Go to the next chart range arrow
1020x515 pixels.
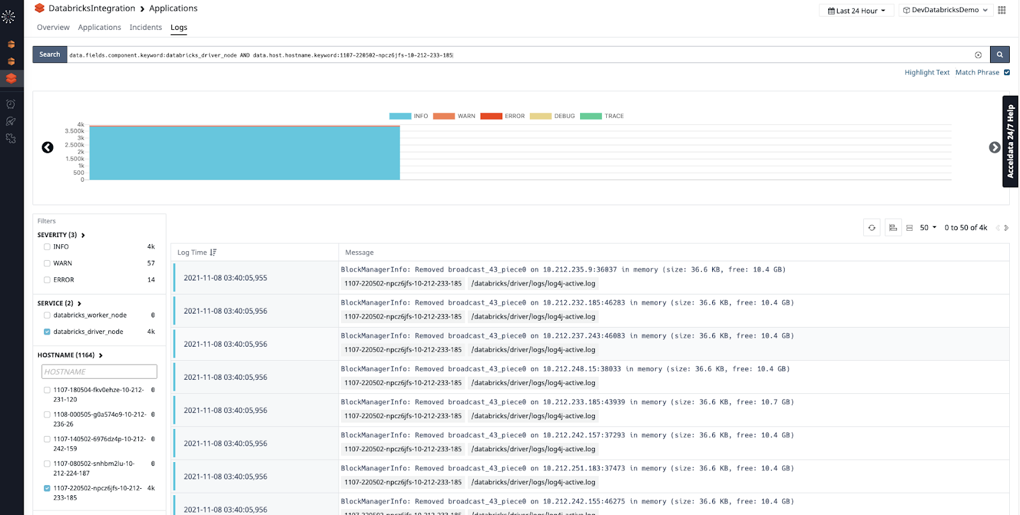[x=994, y=147]
